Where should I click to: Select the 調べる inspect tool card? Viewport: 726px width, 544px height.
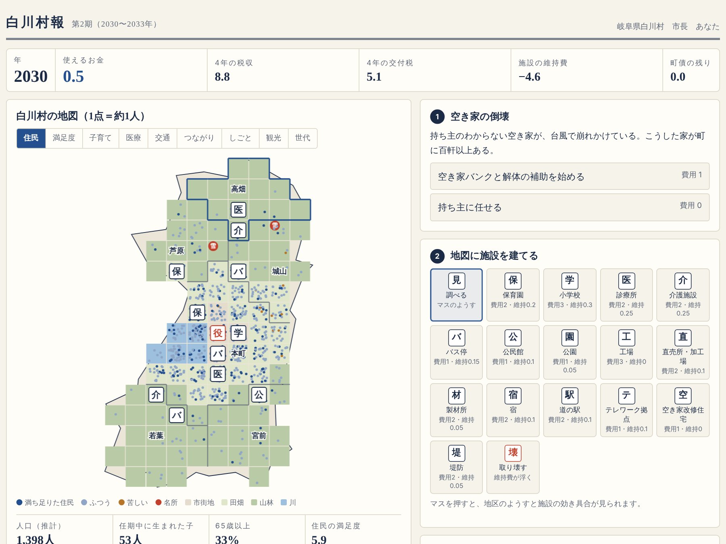(456, 295)
